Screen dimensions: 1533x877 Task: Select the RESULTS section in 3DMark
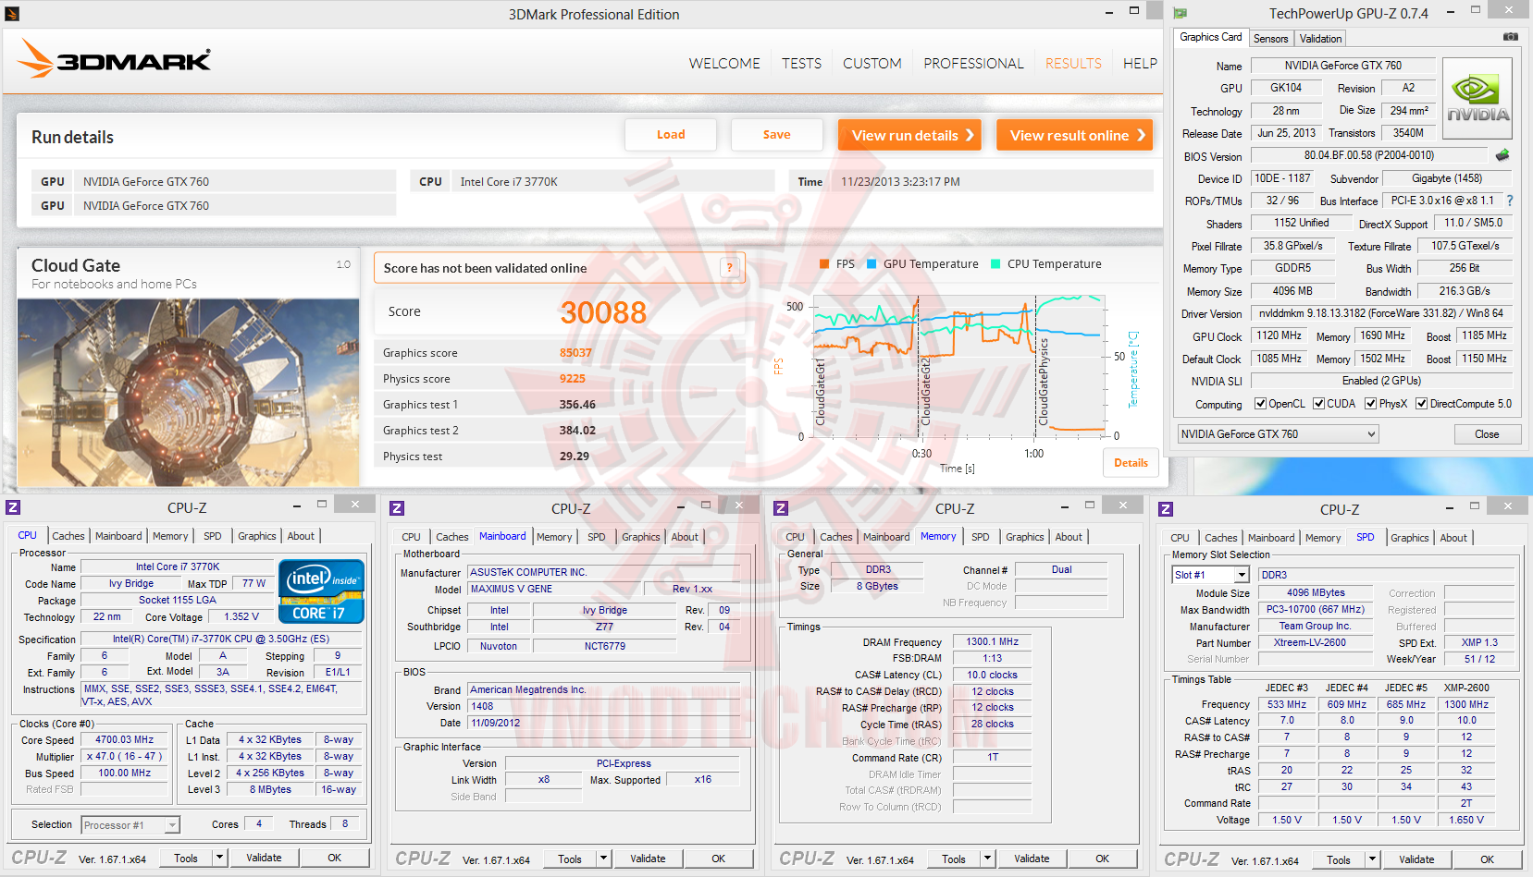1073,64
